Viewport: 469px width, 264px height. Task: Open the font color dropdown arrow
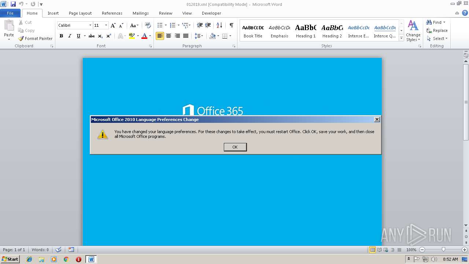click(x=150, y=36)
